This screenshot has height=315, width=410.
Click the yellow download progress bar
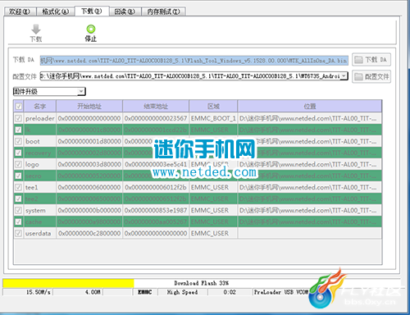pyautogui.click(x=68, y=283)
